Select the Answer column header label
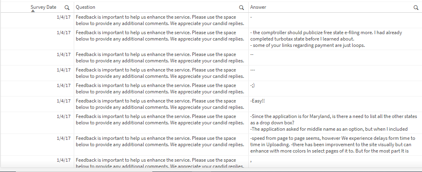The height and width of the screenshot is (172, 422). tap(258, 7)
